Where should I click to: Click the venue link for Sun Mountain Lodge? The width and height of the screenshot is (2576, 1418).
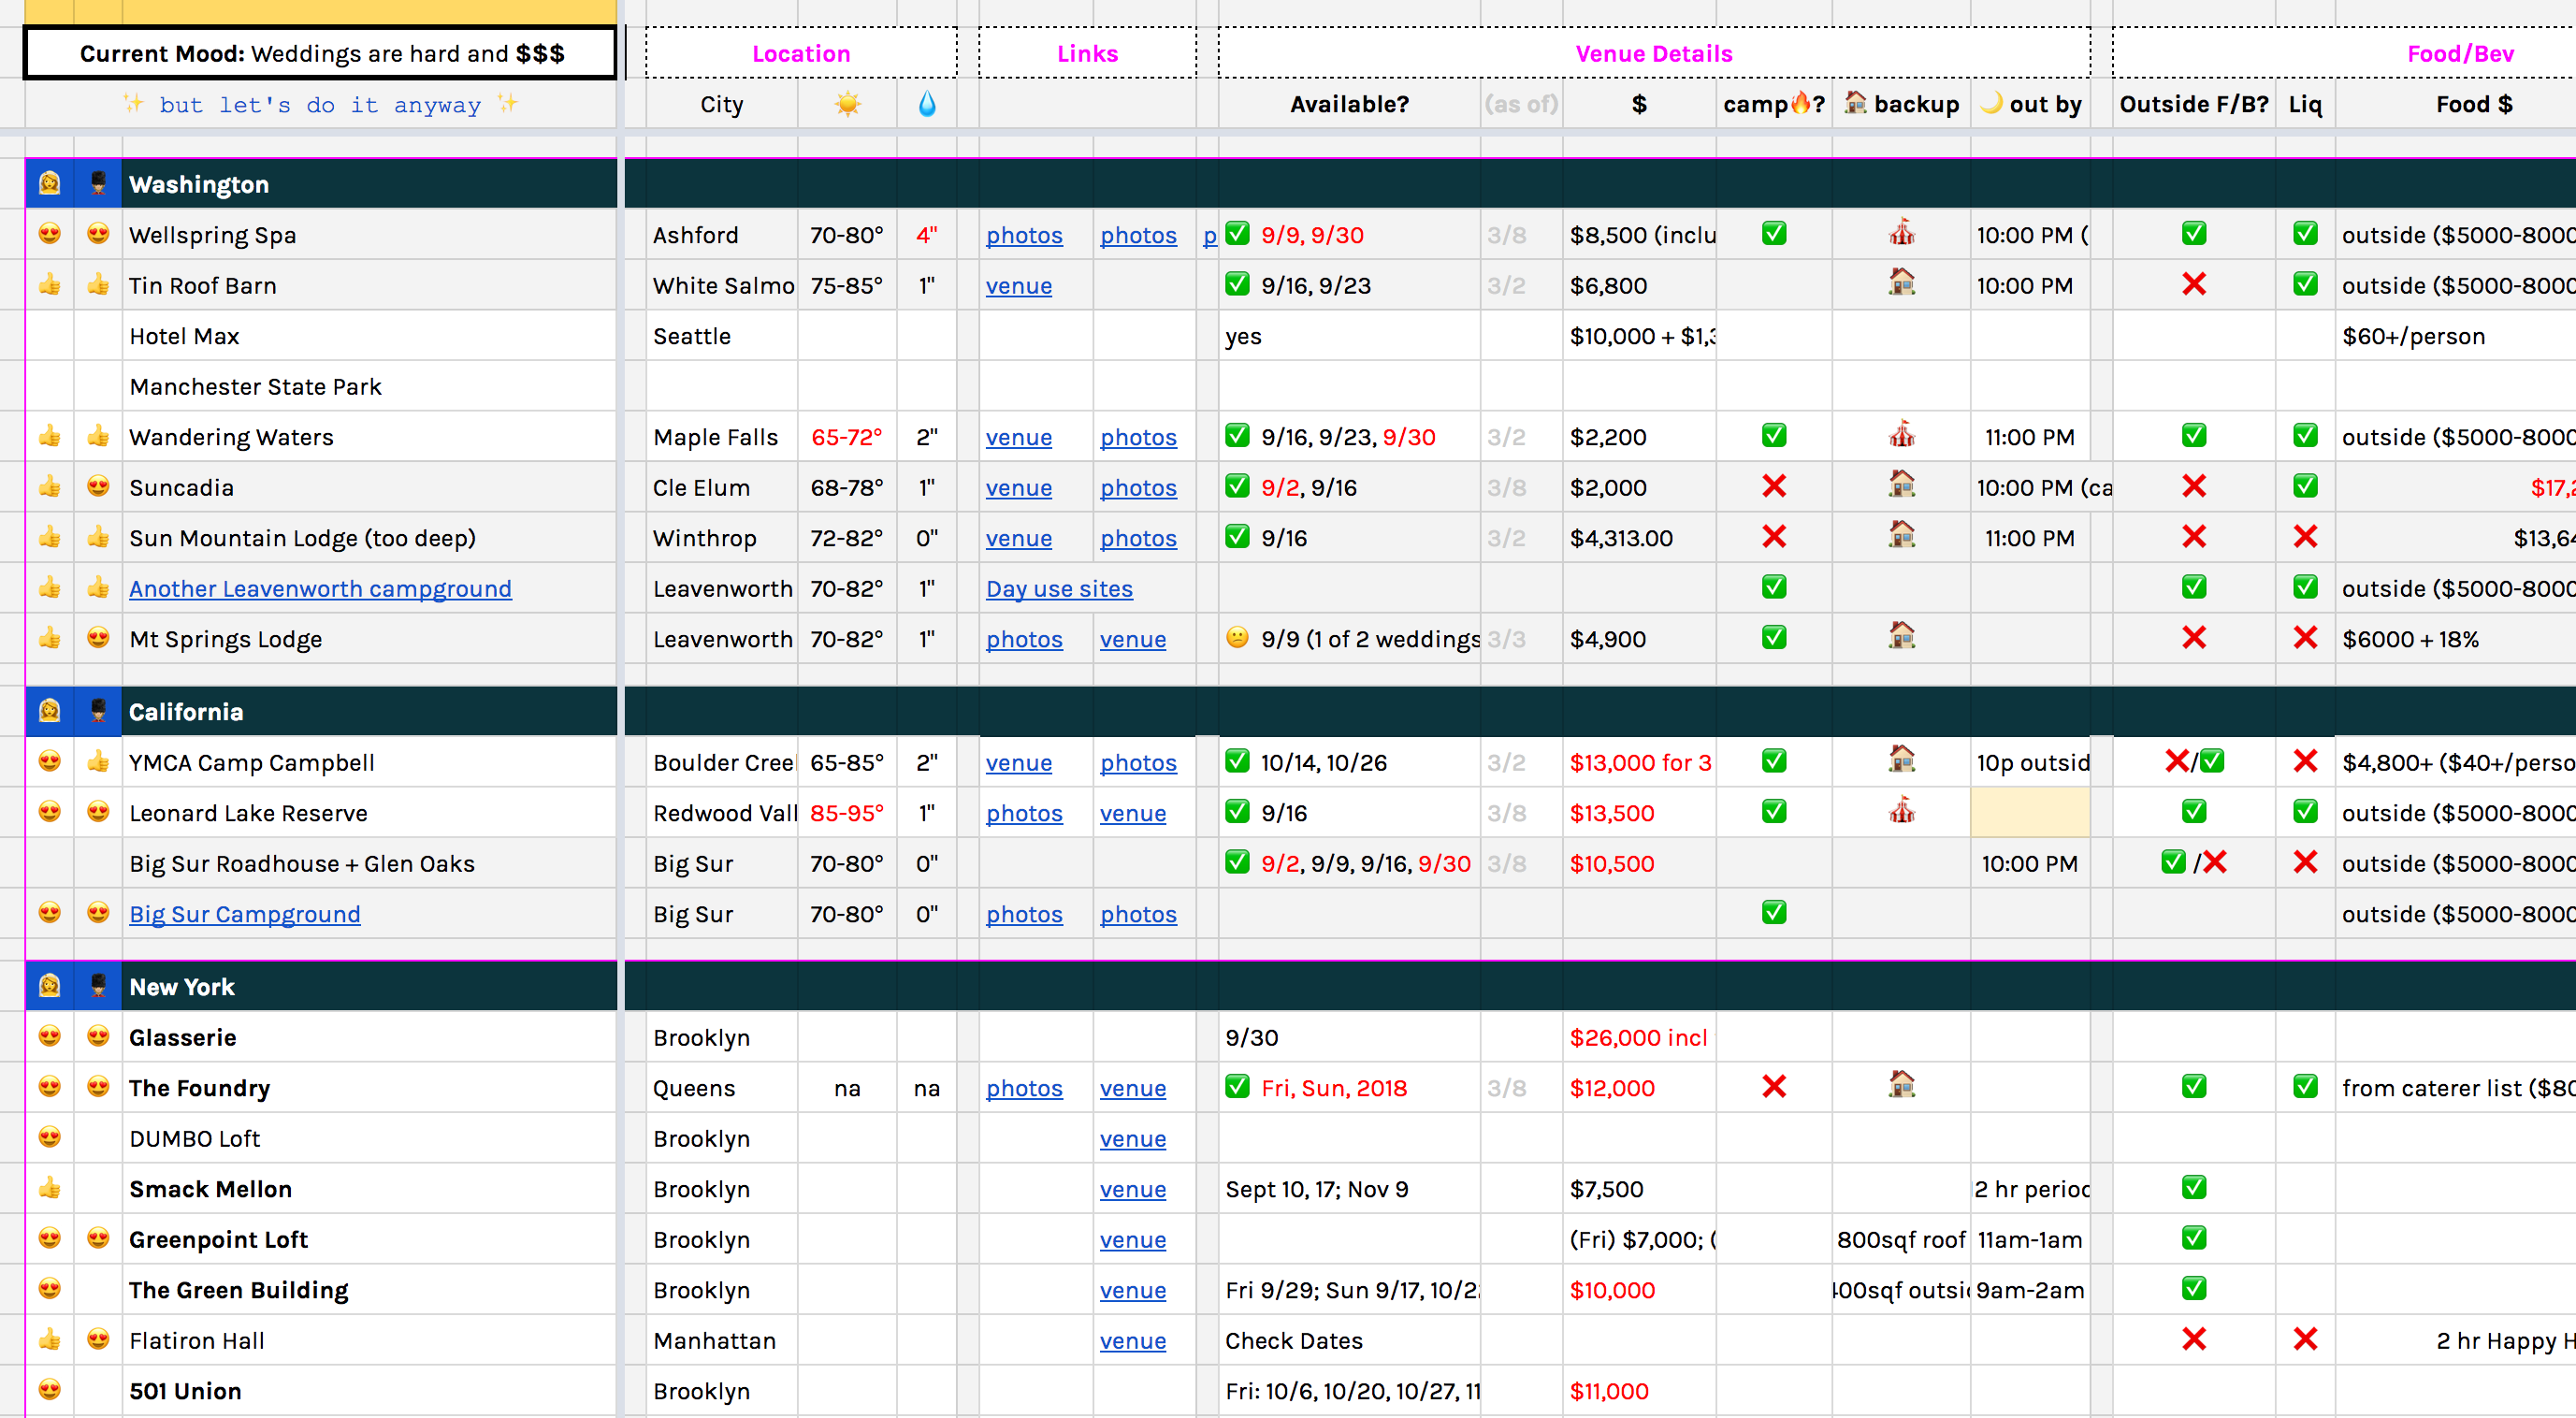click(x=1018, y=538)
